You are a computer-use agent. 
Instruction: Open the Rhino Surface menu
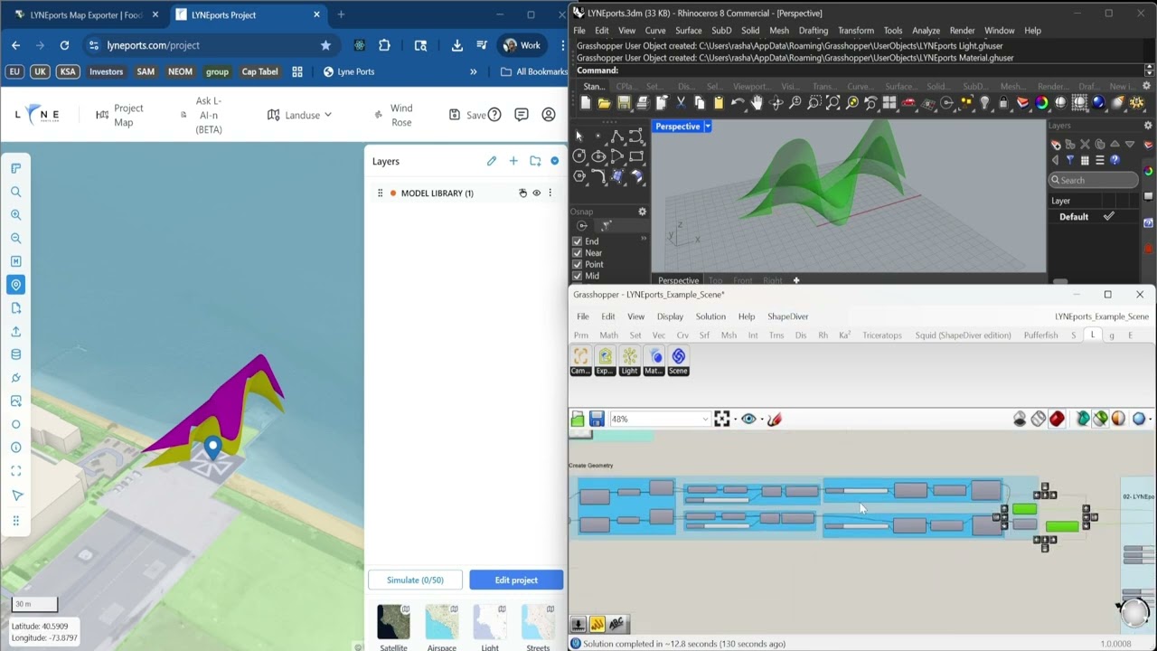pos(688,30)
